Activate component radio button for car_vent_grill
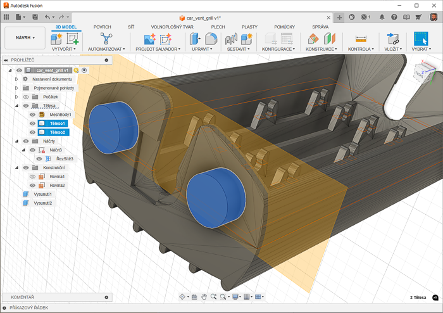This screenshot has width=443, height=313. (x=84, y=70)
